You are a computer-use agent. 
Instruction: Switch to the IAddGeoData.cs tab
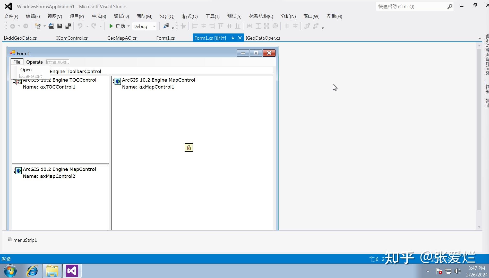tap(20, 38)
